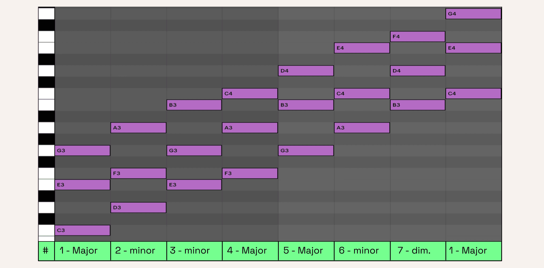Select the G3 note in the 3 chord
This screenshot has height=268, width=544.
(x=194, y=150)
